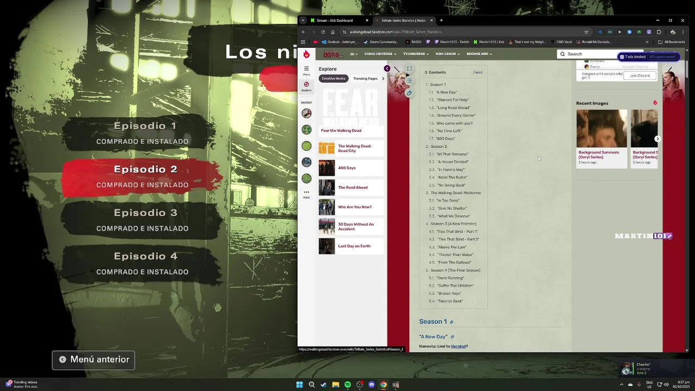The image size is (695, 391).
Task: Show more Explore tabs with right chevron
Action: (383, 78)
